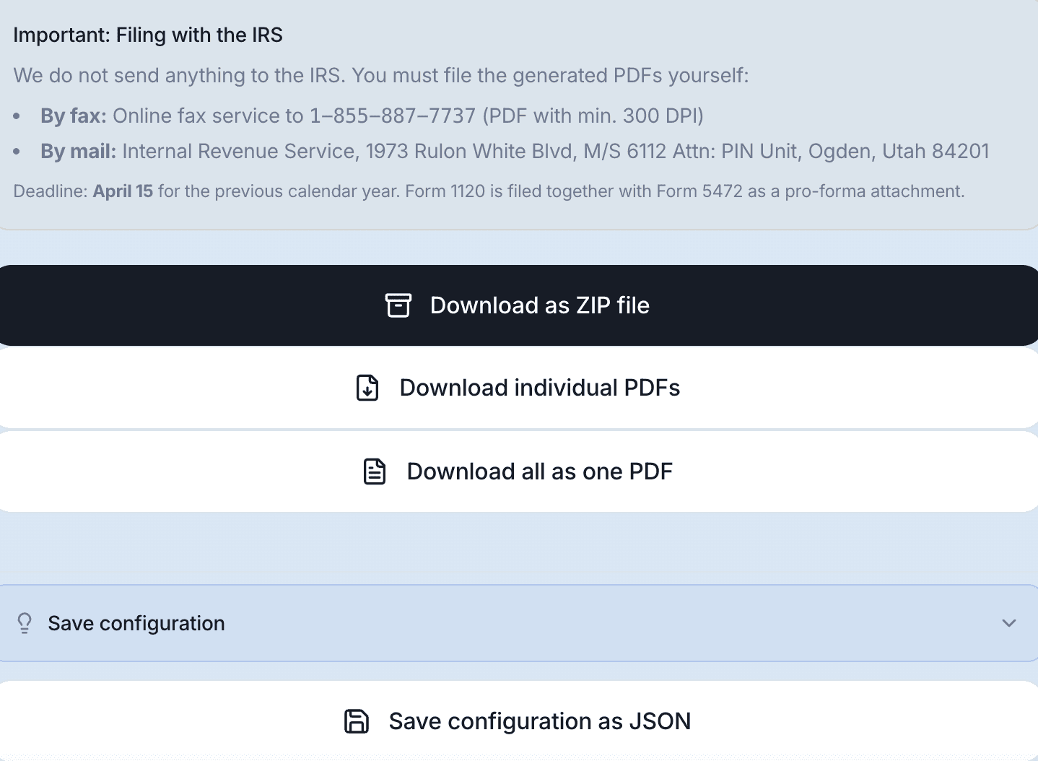Open the Save configuration row
Screen dimensions: 1038x761
tap(518, 622)
